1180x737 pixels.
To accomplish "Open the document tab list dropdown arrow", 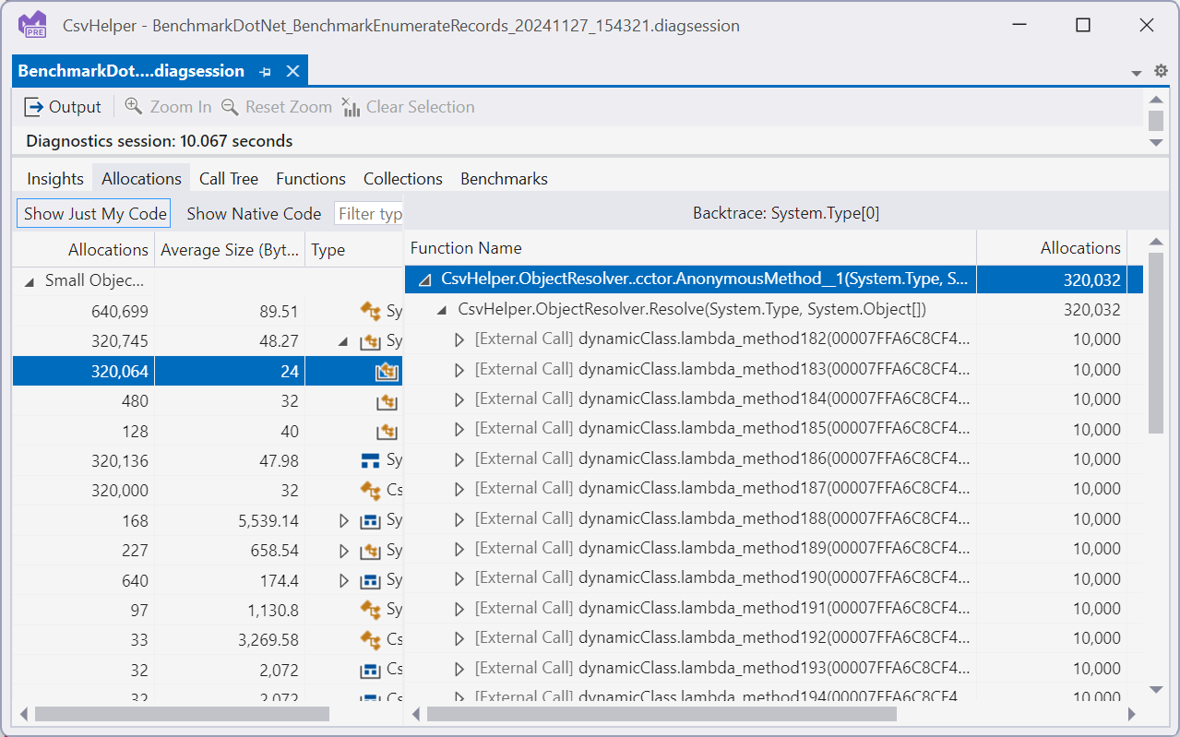I will click(x=1137, y=73).
